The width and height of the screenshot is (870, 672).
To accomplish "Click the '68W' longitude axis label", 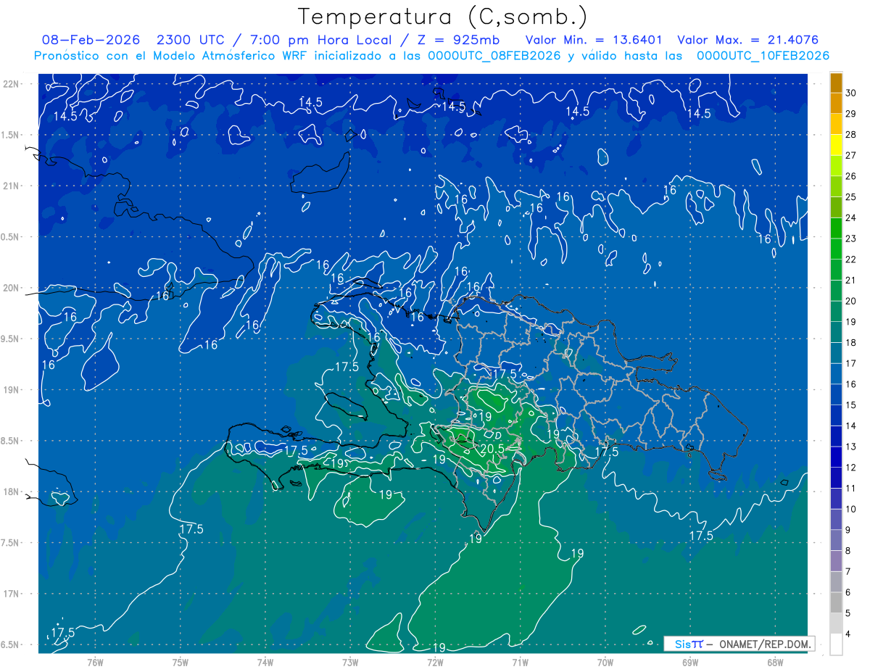I will pos(774,663).
